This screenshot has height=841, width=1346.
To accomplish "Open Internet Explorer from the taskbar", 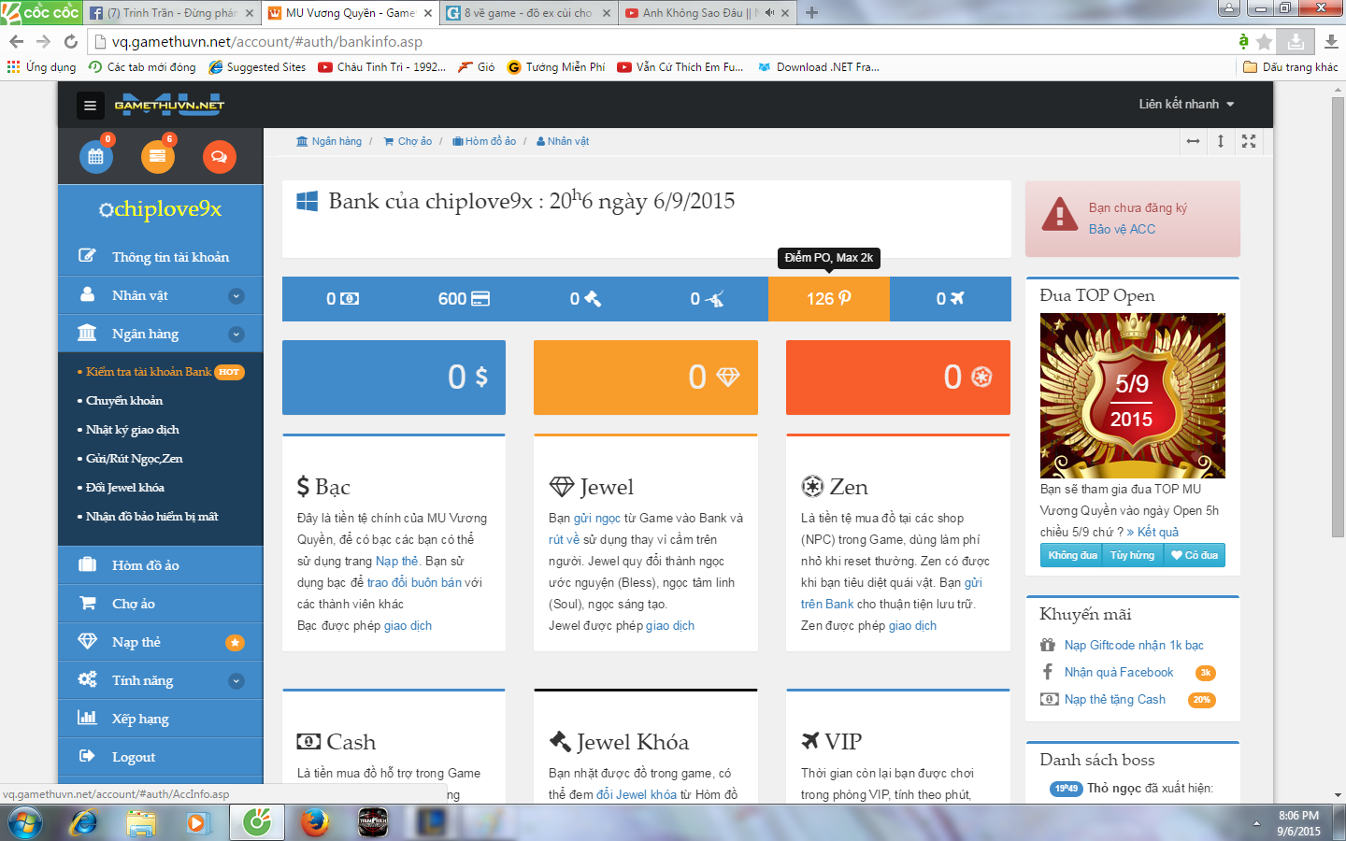I will pyautogui.click(x=84, y=822).
